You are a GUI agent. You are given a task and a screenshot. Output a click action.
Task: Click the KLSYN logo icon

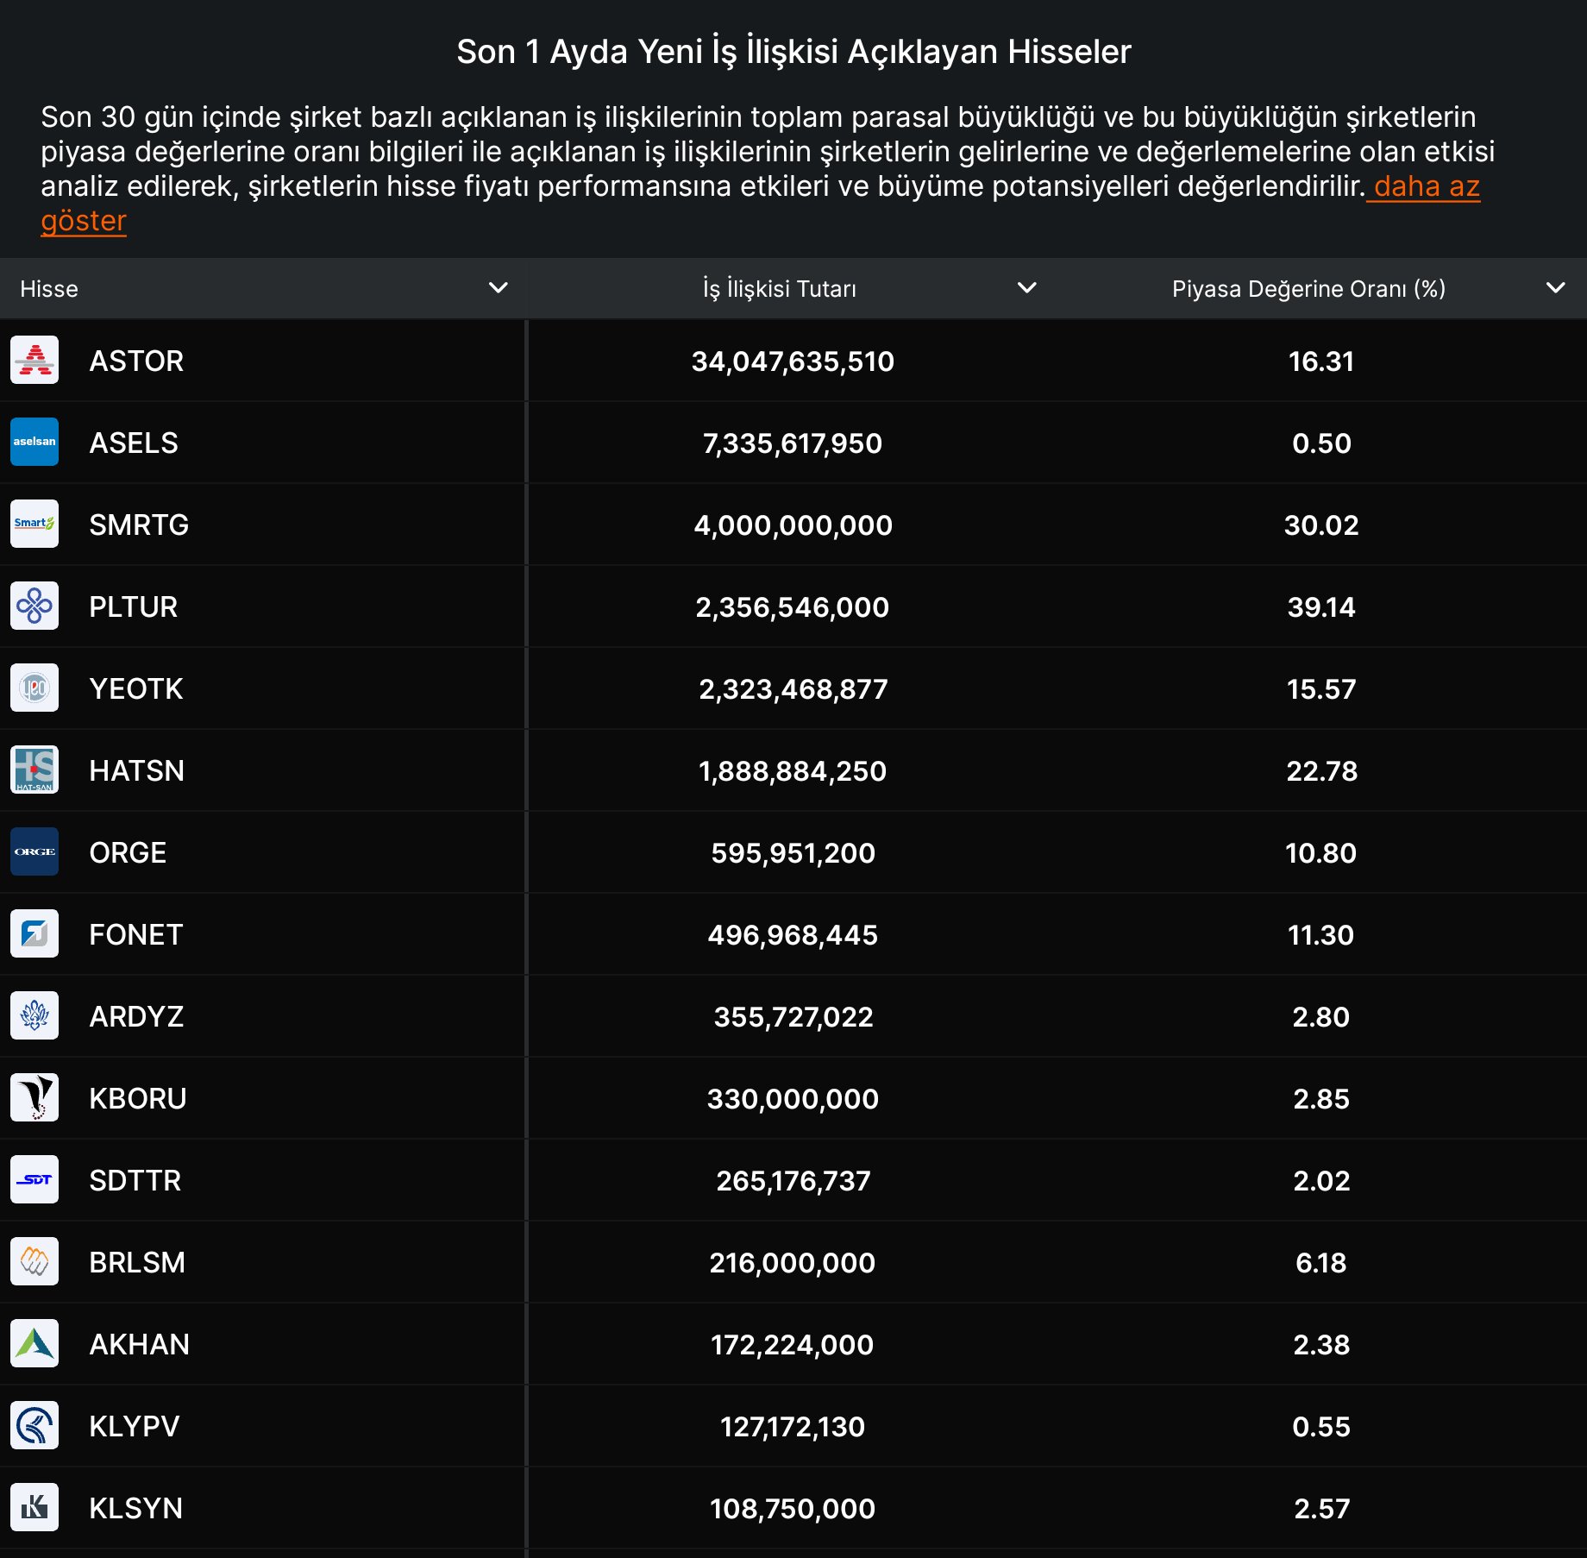point(34,1508)
